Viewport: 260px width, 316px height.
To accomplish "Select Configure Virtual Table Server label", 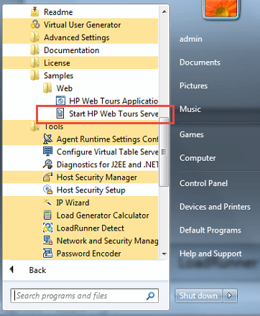I will point(107,152).
